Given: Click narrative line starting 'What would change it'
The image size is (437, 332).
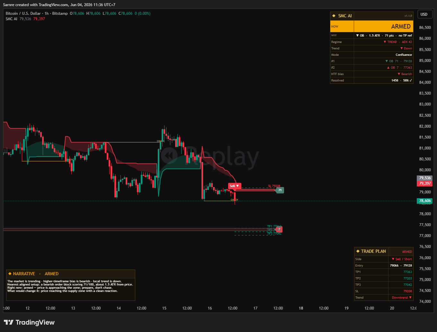Looking at the screenshot, I should coord(62,291).
